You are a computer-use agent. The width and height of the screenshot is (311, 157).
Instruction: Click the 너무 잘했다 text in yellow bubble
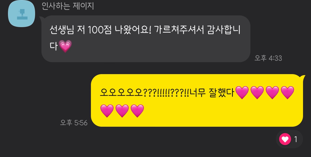[212, 92]
